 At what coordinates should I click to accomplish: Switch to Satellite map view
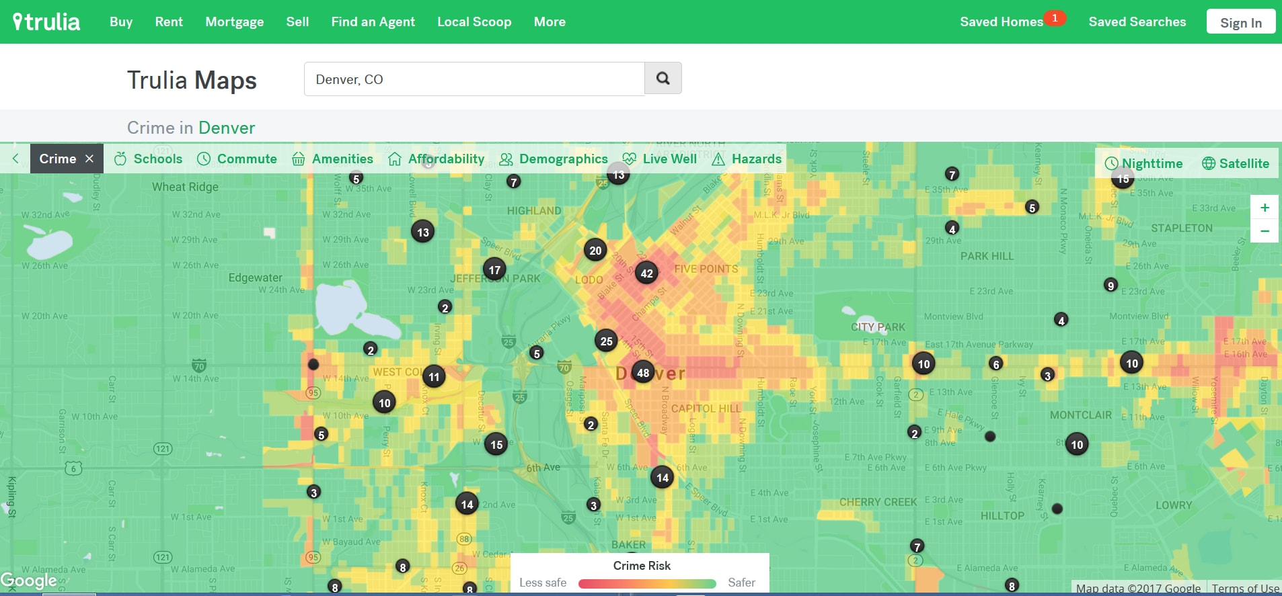1236,163
